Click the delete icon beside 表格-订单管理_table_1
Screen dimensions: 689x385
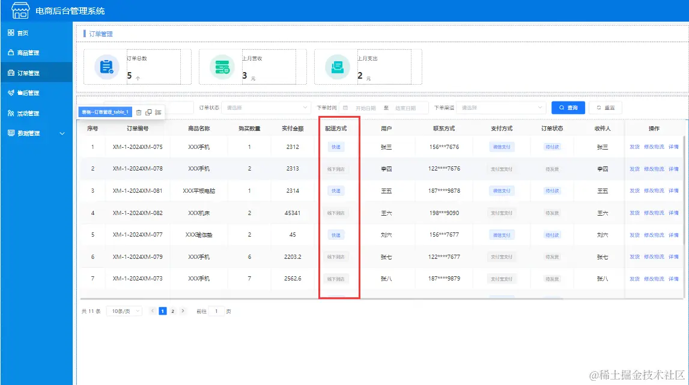[x=139, y=112]
